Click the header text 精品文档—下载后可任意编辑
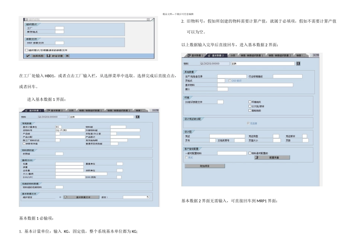Screen dimensions: 354x251 tap(178, 14)
